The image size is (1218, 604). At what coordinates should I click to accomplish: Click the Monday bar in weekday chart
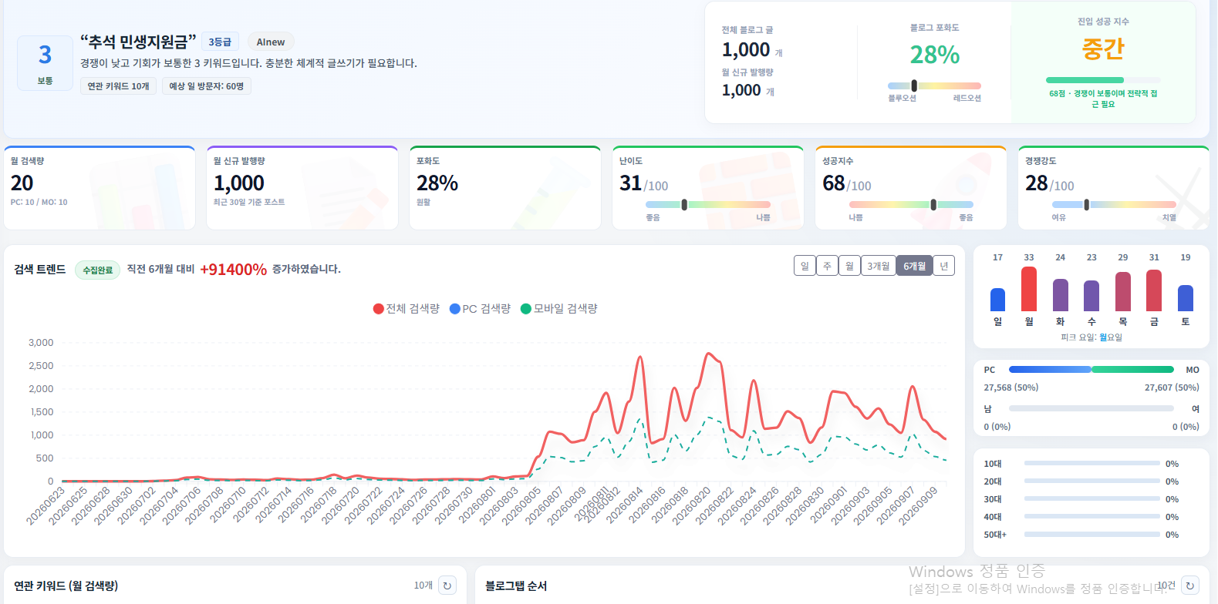pos(1029,289)
